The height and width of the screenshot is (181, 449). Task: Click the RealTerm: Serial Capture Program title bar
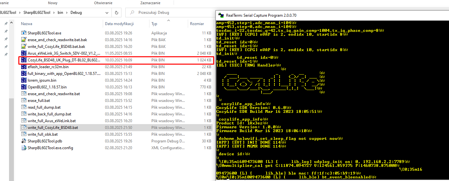coord(332,15)
